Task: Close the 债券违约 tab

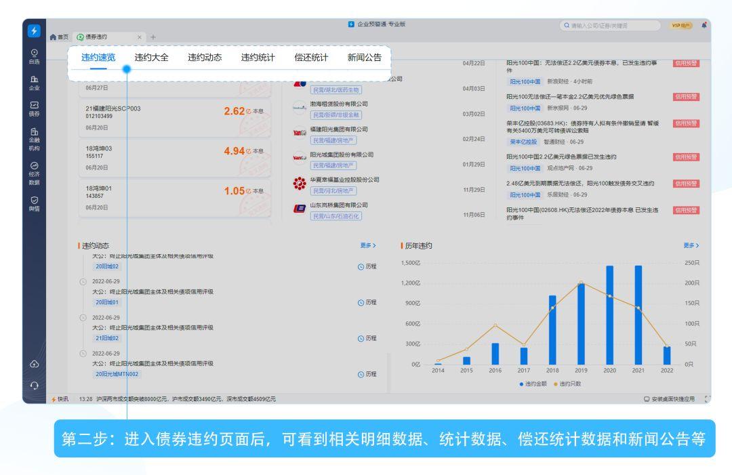Action: [139, 37]
